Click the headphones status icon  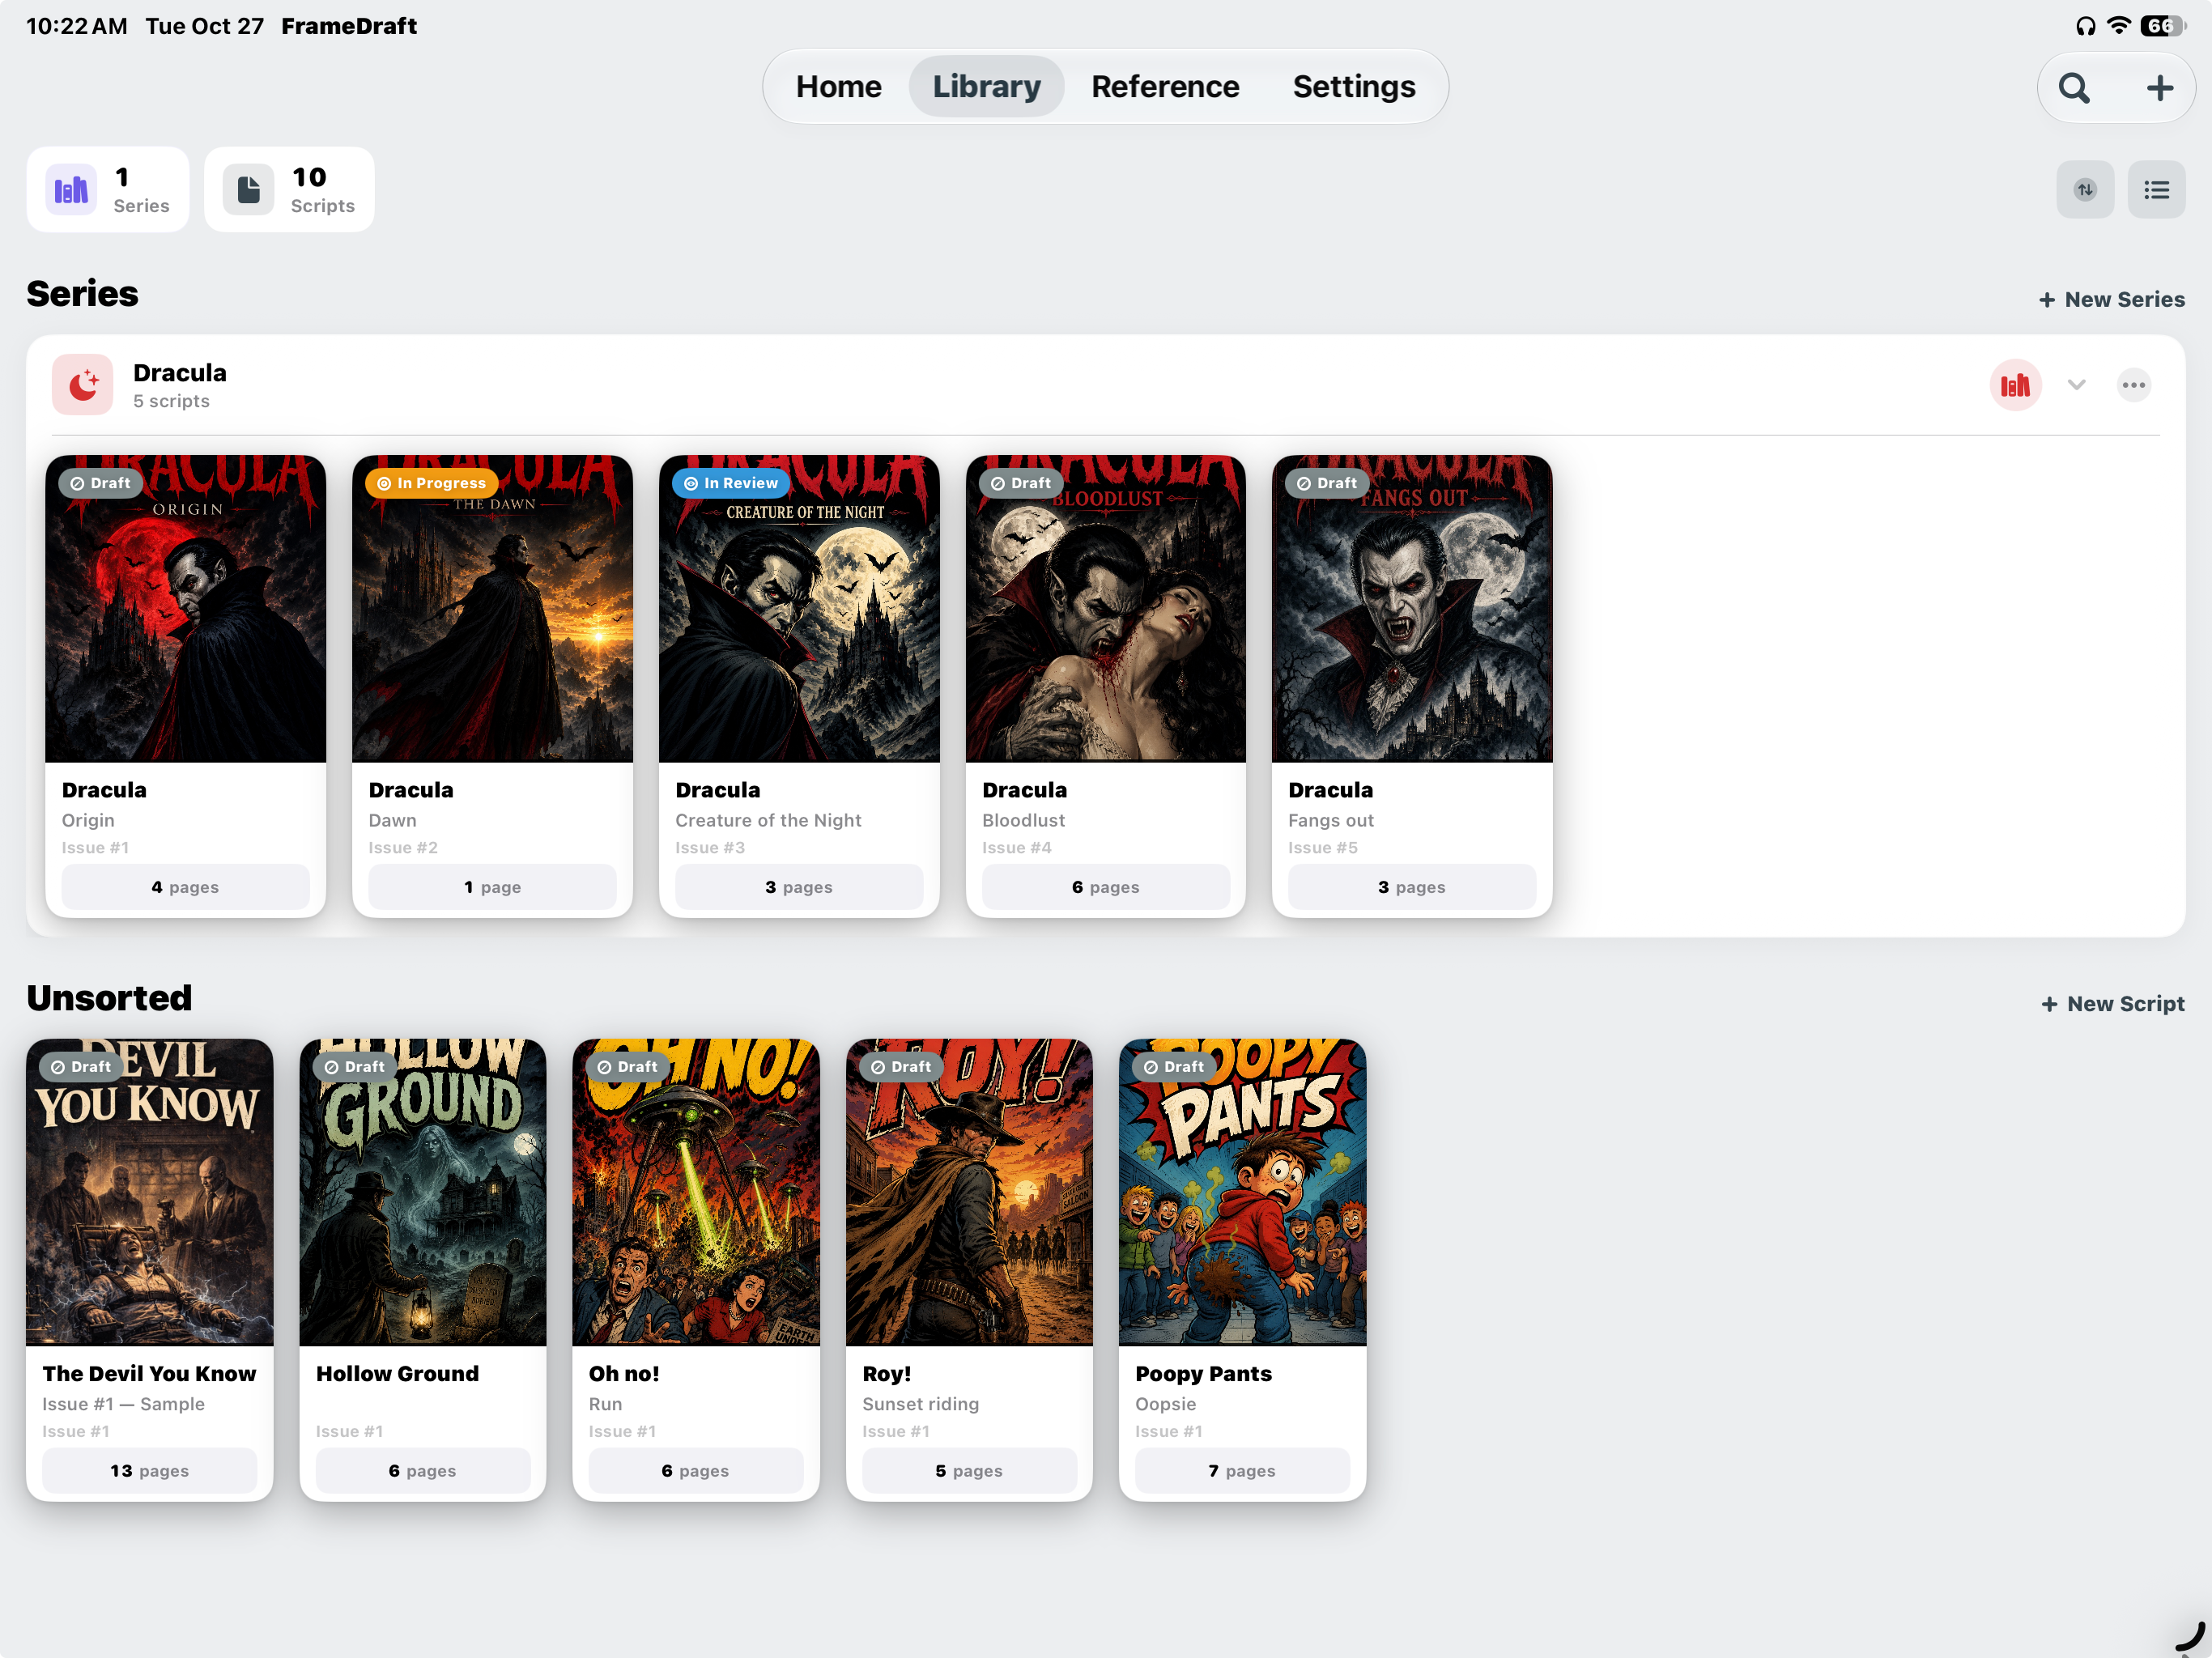(x=2085, y=26)
